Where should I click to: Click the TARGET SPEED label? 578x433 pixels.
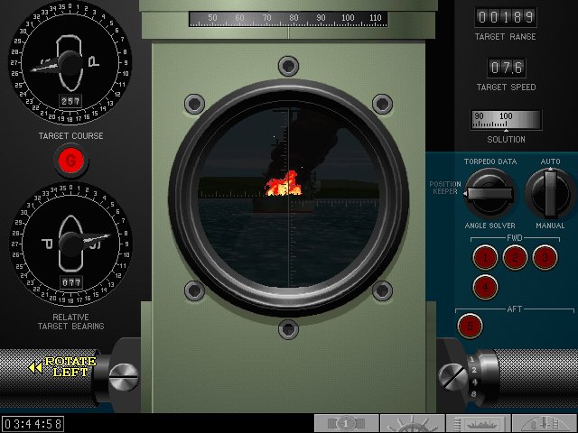point(506,88)
